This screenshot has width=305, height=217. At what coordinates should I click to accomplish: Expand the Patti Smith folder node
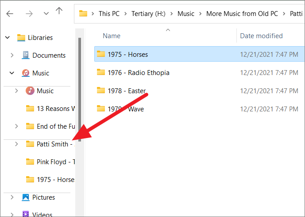pos(16,144)
